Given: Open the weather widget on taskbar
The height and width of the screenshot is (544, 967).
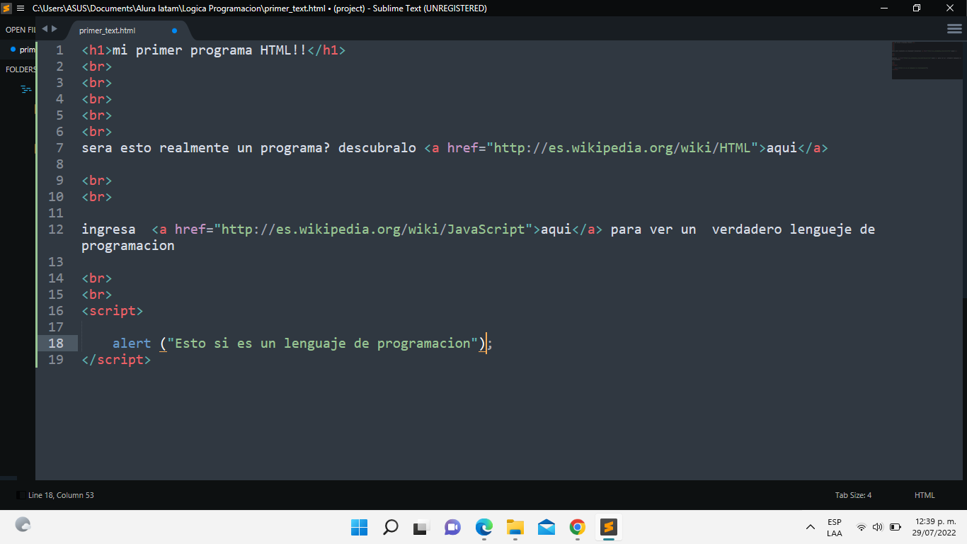Looking at the screenshot, I should tap(23, 525).
